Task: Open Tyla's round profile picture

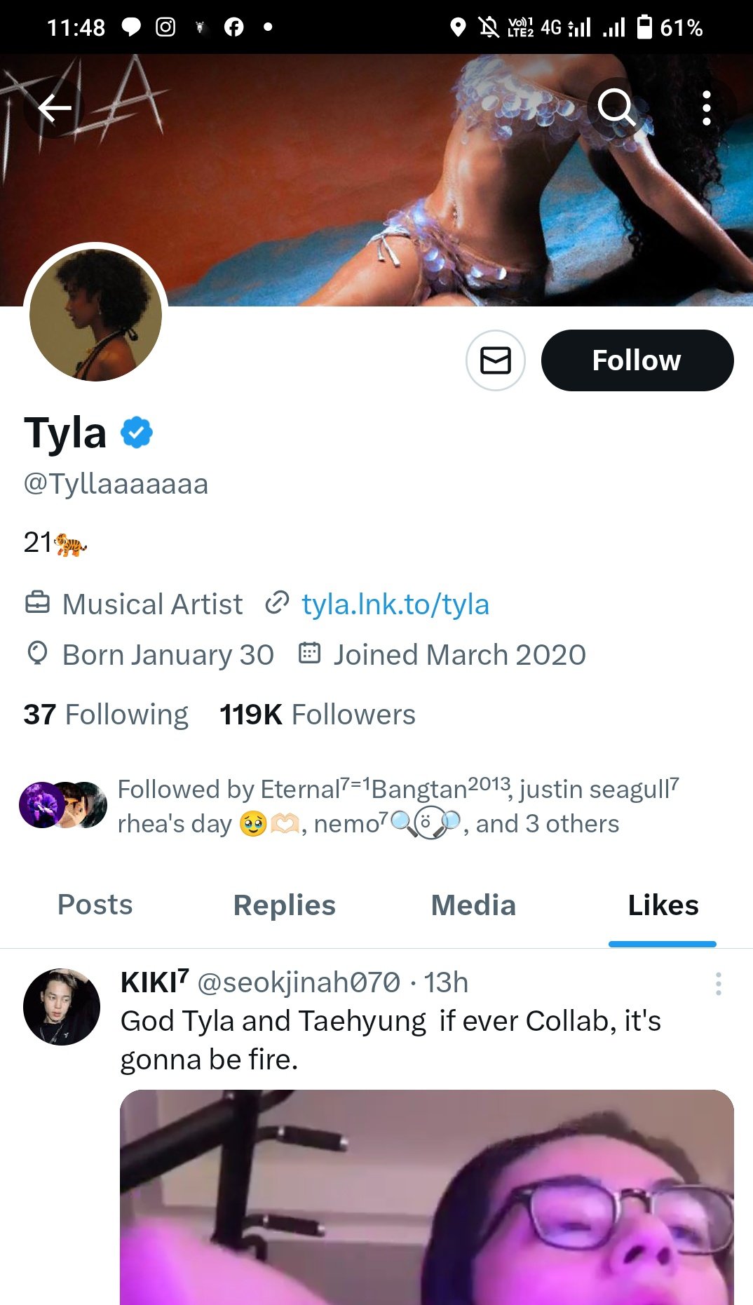Action: pyautogui.click(x=96, y=315)
